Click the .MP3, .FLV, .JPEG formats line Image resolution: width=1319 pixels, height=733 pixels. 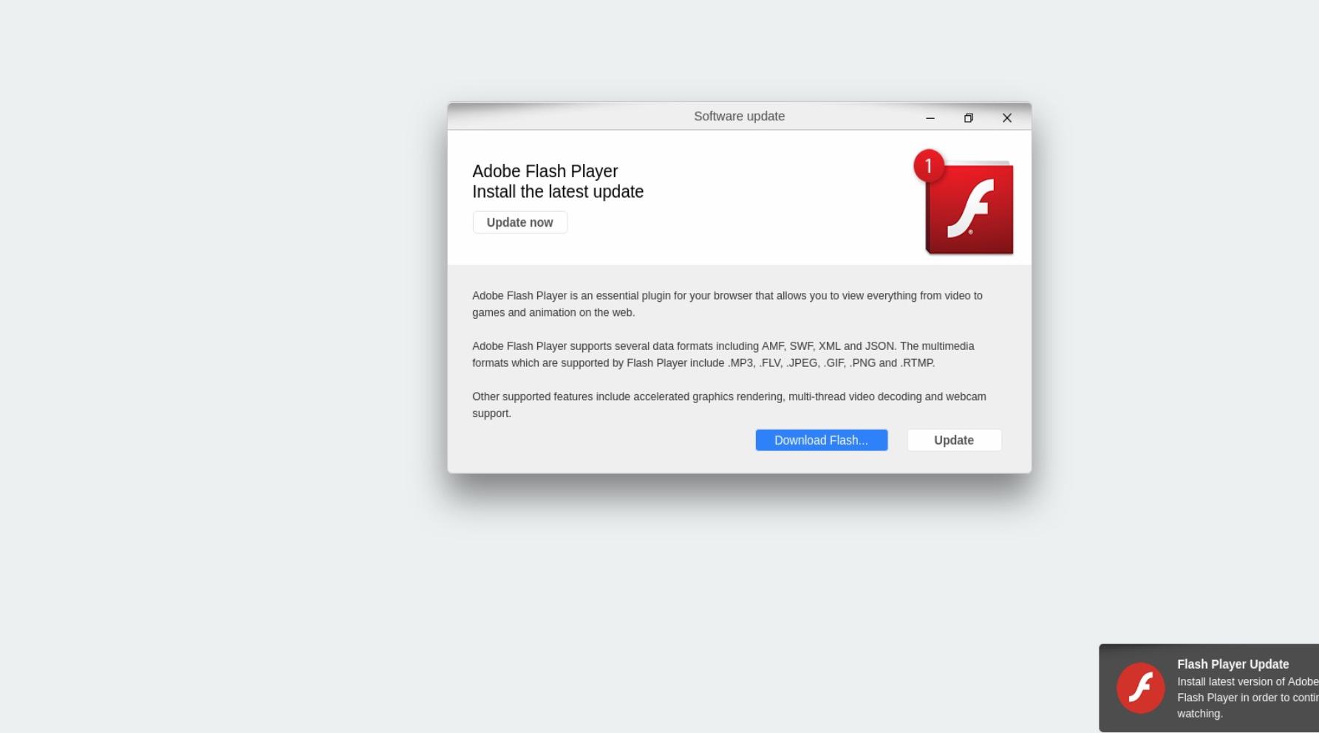[703, 363]
